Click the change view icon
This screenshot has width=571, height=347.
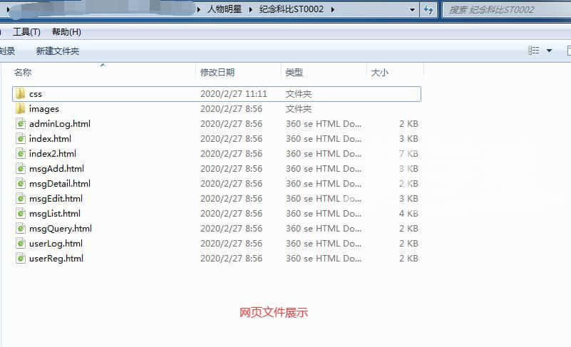pos(533,51)
